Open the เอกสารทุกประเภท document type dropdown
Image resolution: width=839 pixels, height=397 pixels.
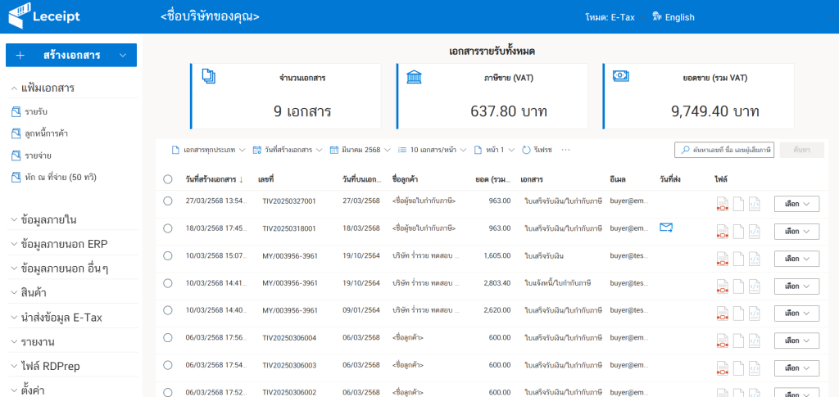click(207, 150)
